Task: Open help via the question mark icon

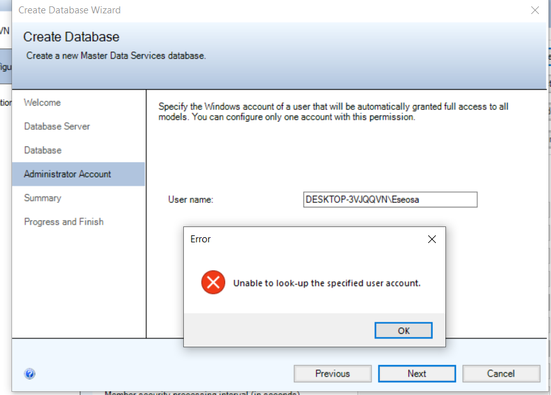Action: coord(30,373)
